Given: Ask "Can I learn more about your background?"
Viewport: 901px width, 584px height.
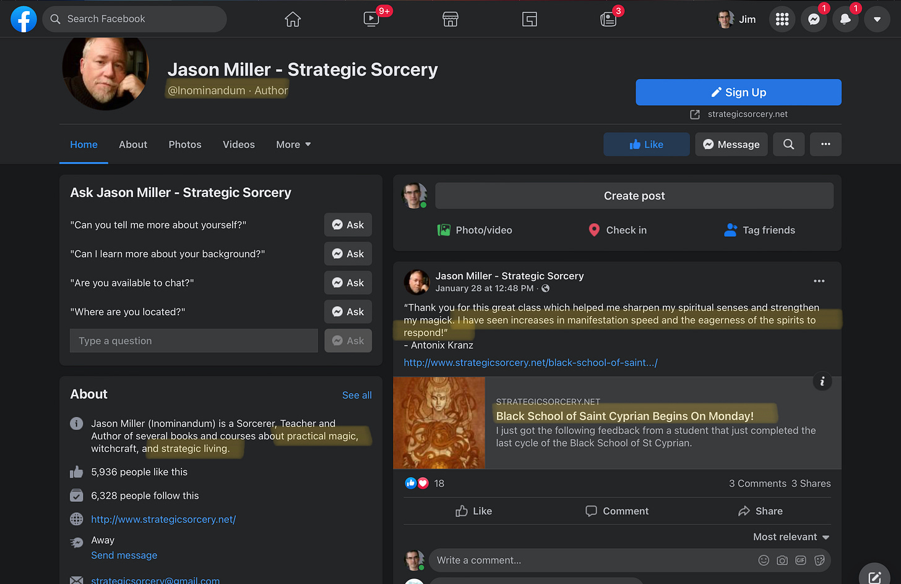Looking at the screenshot, I should pos(348,254).
